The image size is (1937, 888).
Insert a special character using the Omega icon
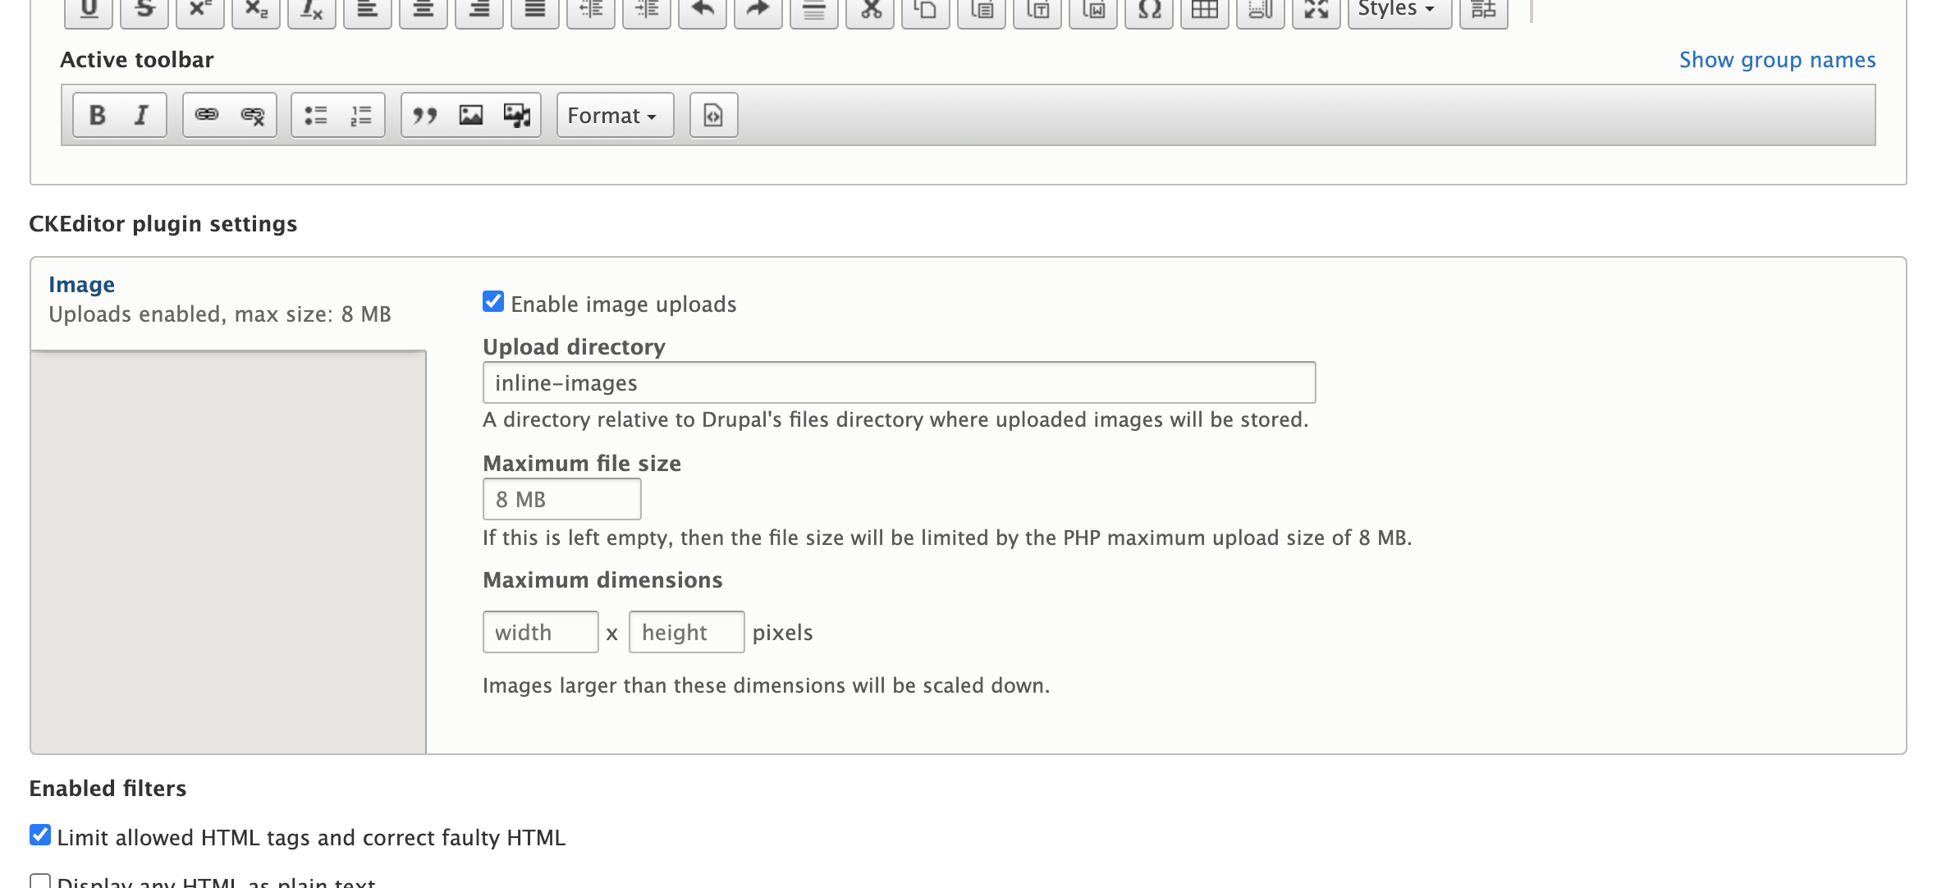[x=1149, y=10]
